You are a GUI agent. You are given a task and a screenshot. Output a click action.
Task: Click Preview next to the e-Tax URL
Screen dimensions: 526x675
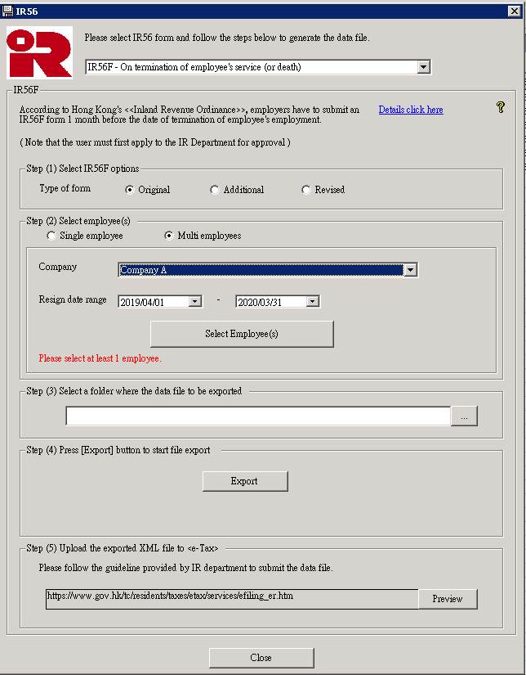(x=447, y=599)
